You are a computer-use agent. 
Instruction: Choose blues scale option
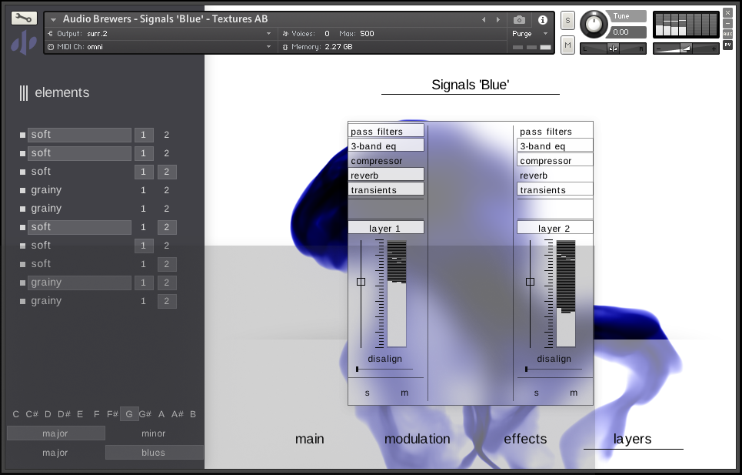point(154,453)
